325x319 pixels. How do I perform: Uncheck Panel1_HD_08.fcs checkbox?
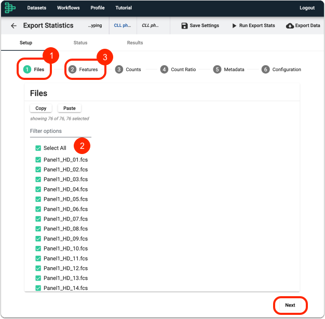(x=38, y=229)
